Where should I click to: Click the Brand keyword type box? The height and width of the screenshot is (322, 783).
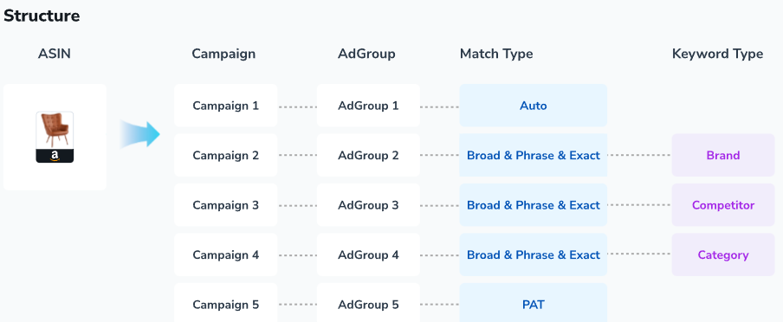pos(723,155)
